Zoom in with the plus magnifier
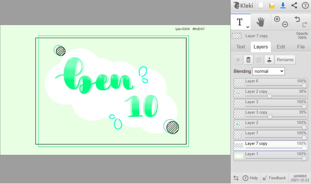This screenshot has height=184, width=311. (277, 19)
